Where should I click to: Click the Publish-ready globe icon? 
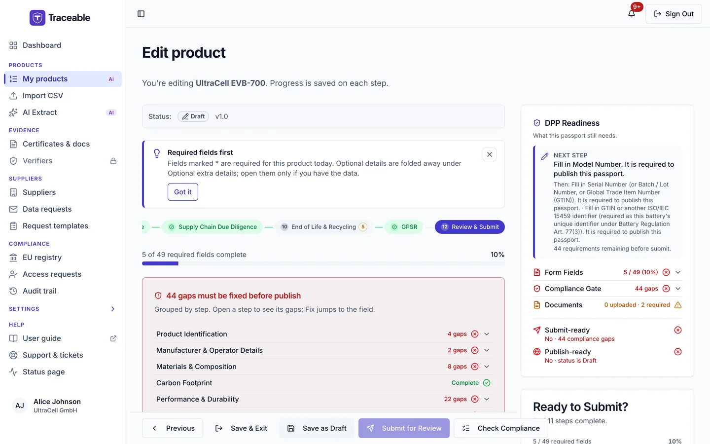[537, 352]
